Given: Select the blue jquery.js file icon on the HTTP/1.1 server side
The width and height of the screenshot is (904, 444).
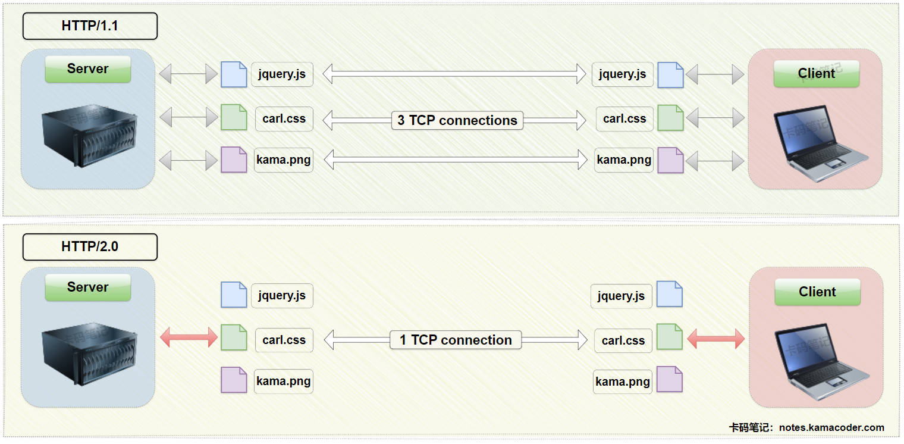Looking at the screenshot, I should click(234, 74).
